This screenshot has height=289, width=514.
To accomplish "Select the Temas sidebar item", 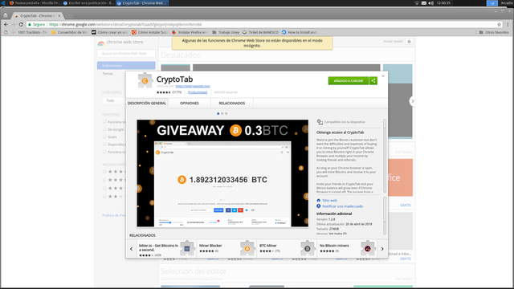I will pos(108,73).
